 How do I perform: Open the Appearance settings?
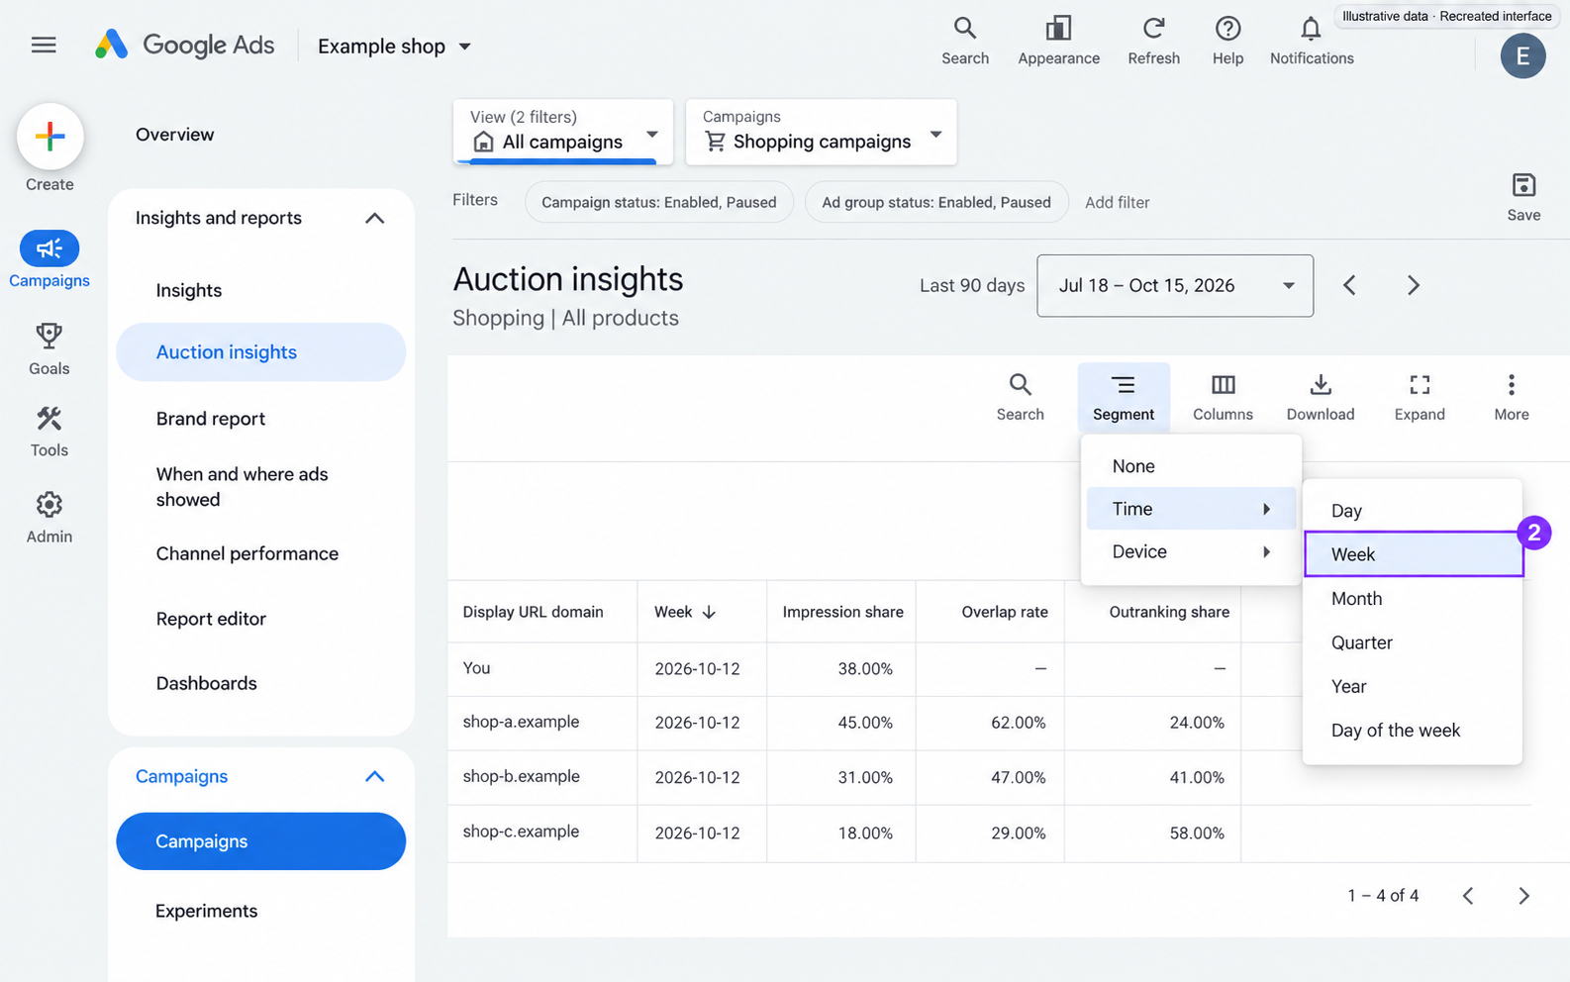[x=1058, y=42]
